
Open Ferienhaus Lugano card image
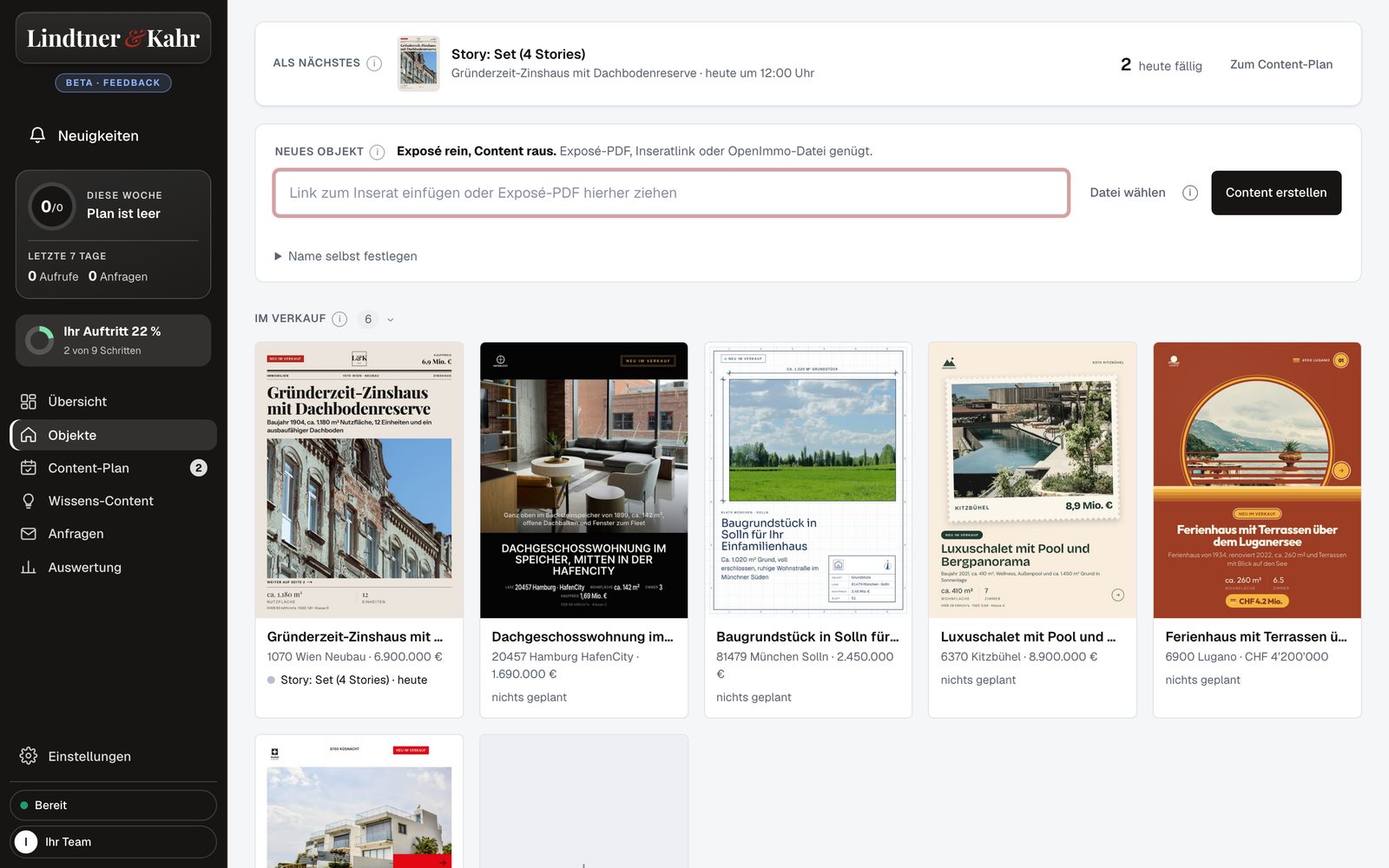tap(1257, 480)
